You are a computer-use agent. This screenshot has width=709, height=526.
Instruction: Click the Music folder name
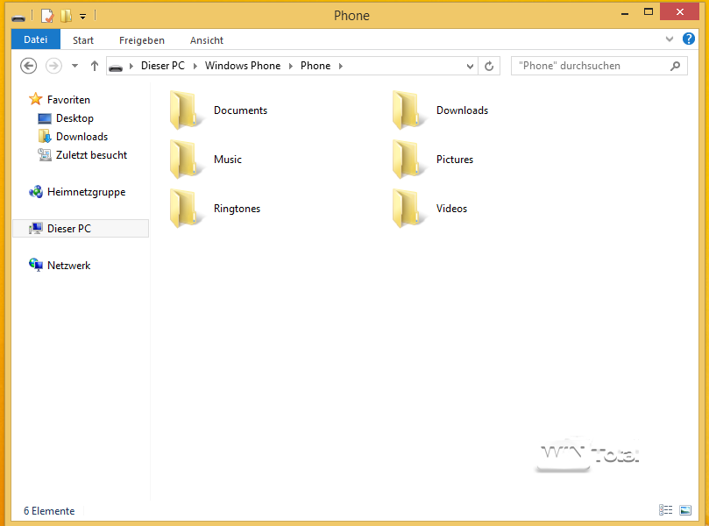click(228, 160)
